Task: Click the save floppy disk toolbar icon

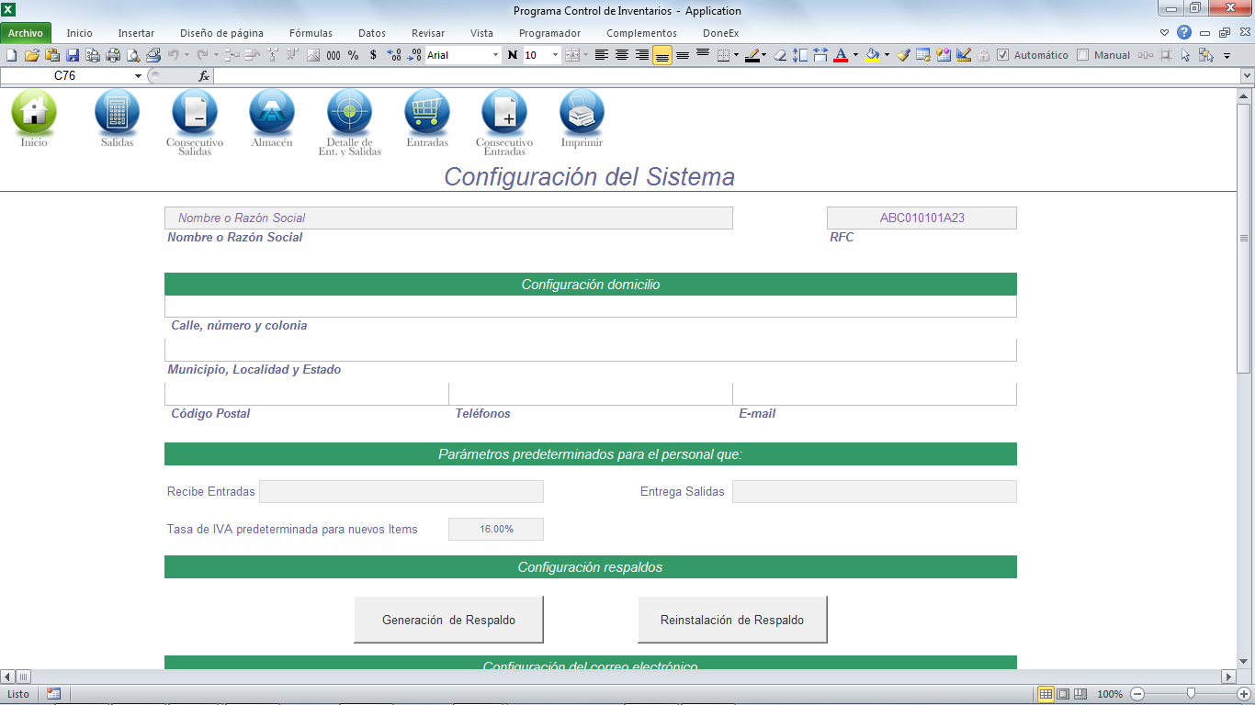Action: pos(73,55)
